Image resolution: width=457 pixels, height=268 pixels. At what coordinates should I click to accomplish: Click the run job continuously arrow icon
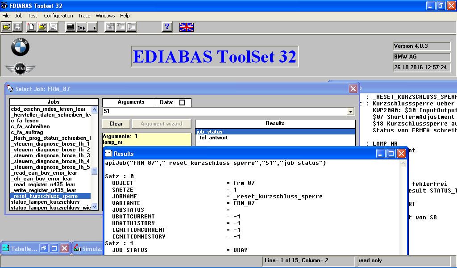(x=92, y=27)
